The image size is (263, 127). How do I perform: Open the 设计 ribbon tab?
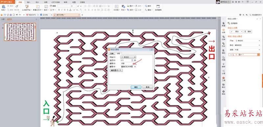[x=37, y=2]
